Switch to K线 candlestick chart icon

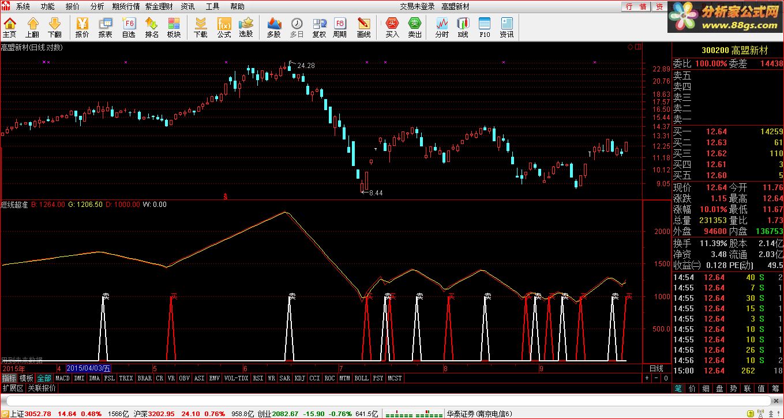coord(463,27)
